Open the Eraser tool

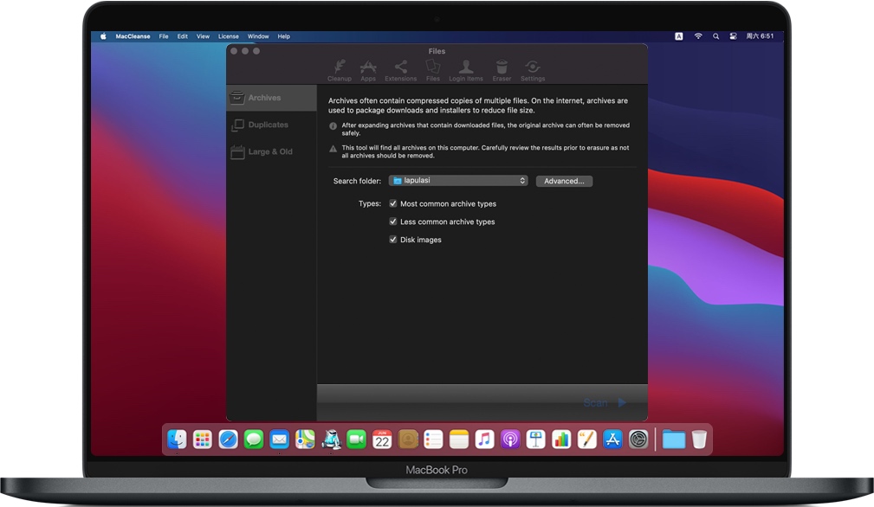point(502,70)
